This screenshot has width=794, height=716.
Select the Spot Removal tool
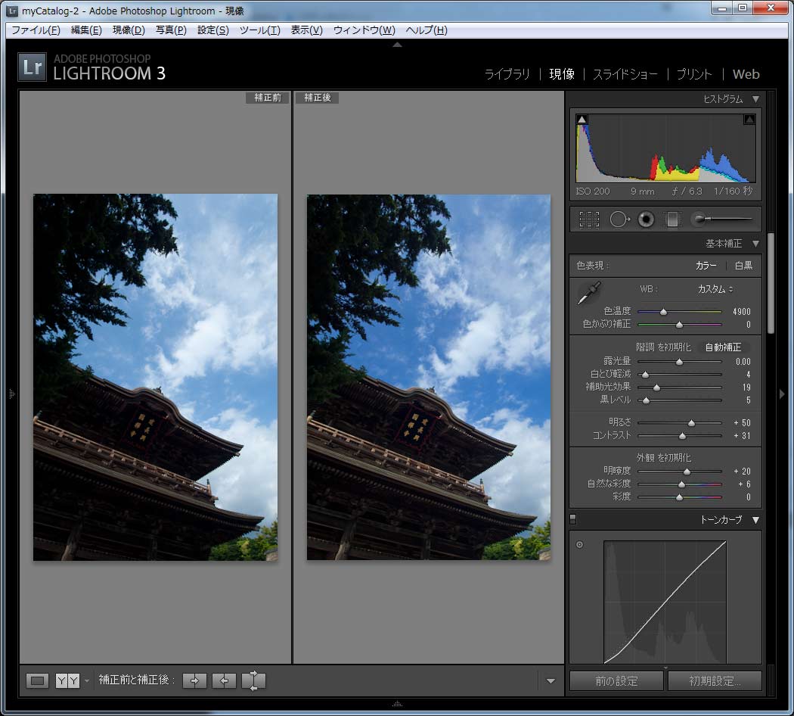pos(619,219)
